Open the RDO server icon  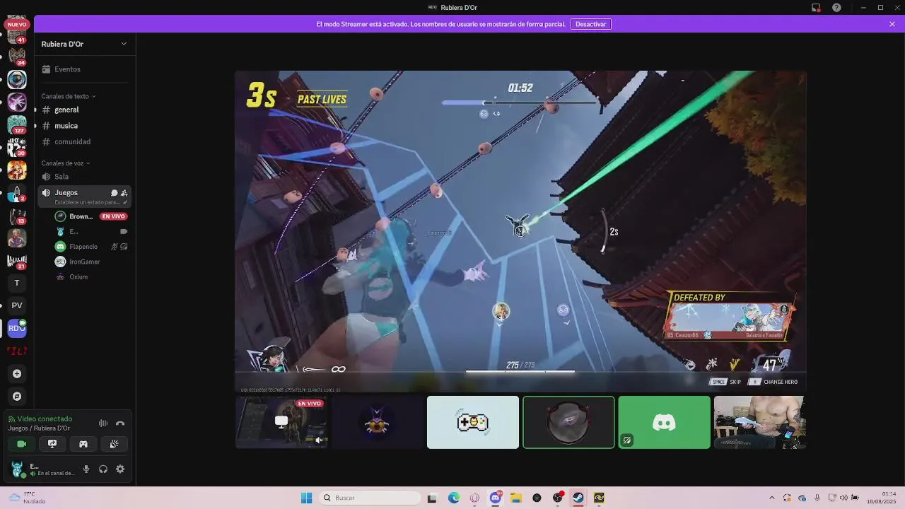click(17, 328)
